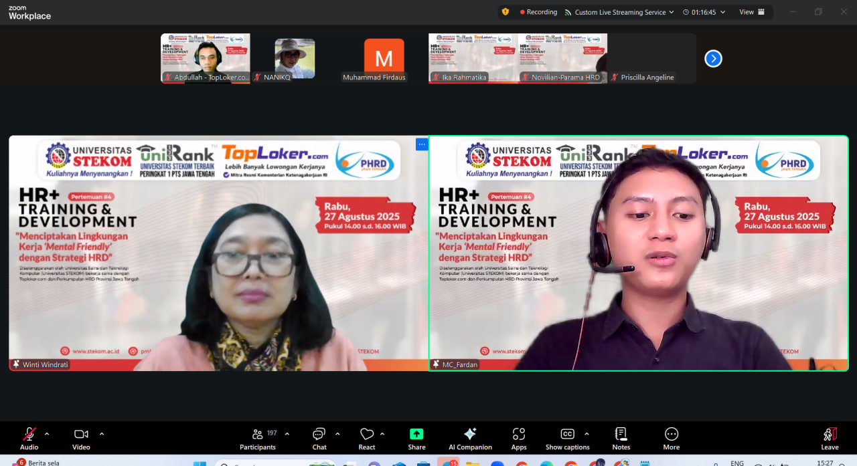Viewport: 857px width, 466px height.
Task: Show next participants with blue arrow
Action: tap(713, 59)
